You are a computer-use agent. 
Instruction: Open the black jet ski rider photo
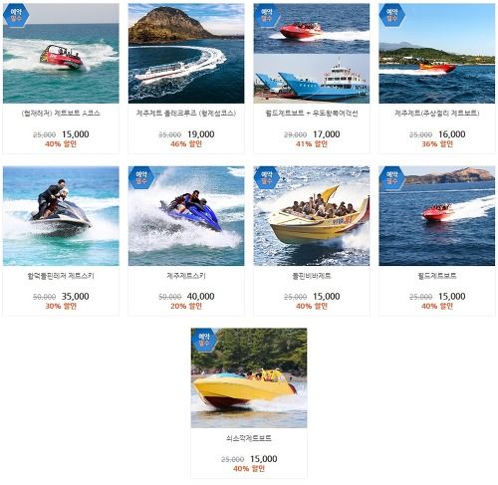click(x=61, y=216)
